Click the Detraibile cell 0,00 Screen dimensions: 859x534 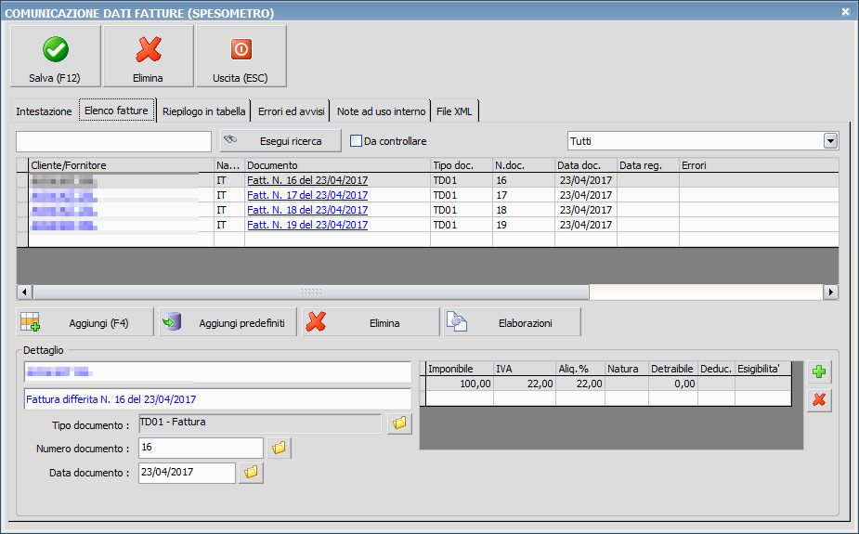point(672,384)
